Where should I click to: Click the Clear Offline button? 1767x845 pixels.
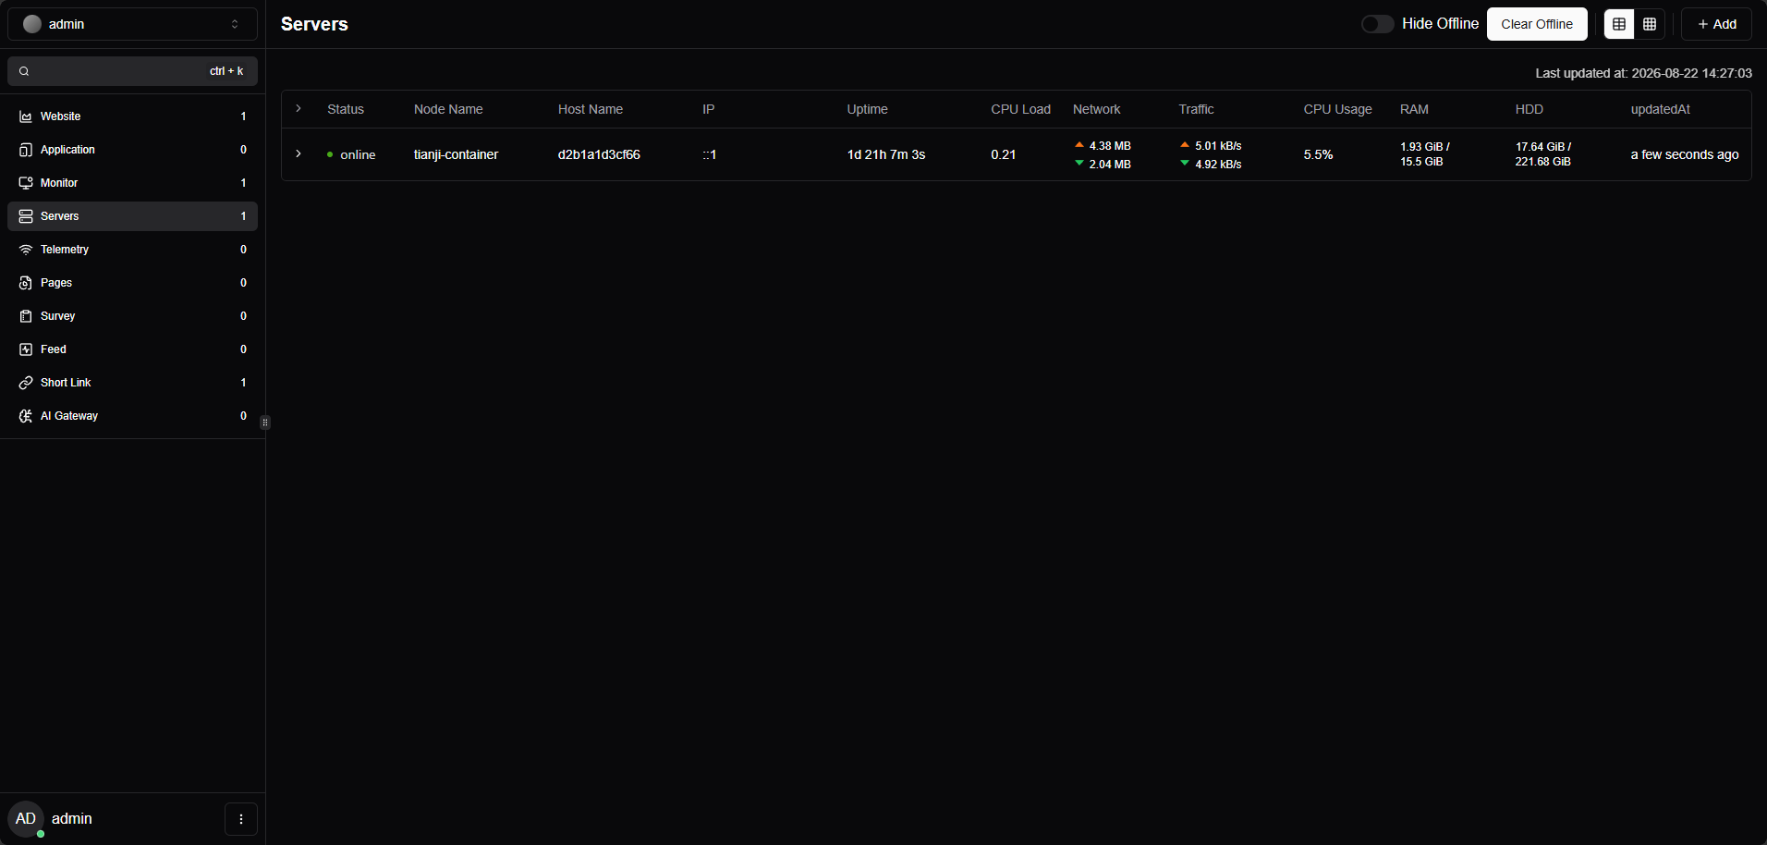pyautogui.click(x=1537, y=24)
